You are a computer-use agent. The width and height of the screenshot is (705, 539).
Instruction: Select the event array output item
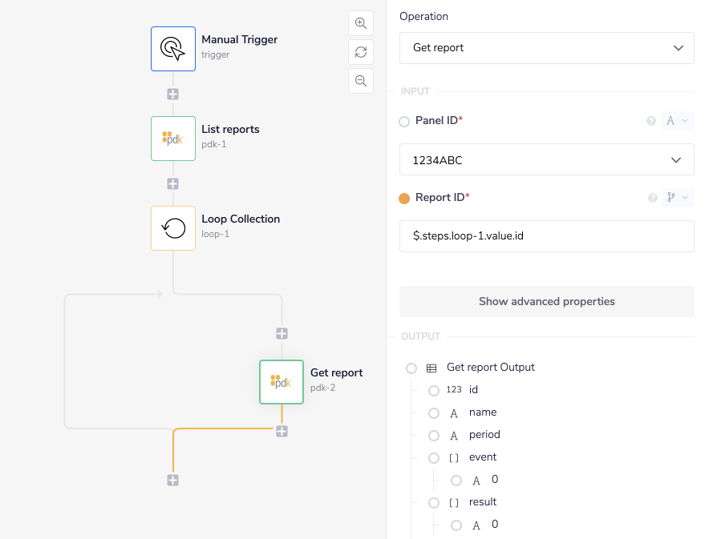pos(434,458)
